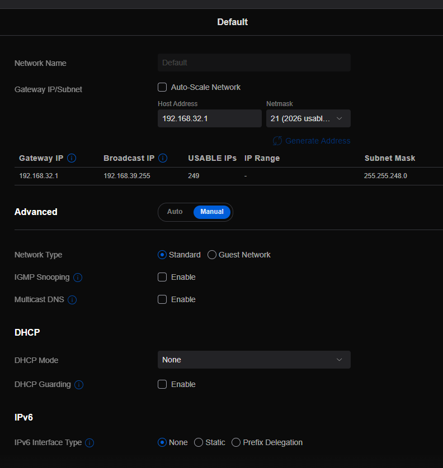Click the info icon next to Gateway IP

click(x=72, y=158)
